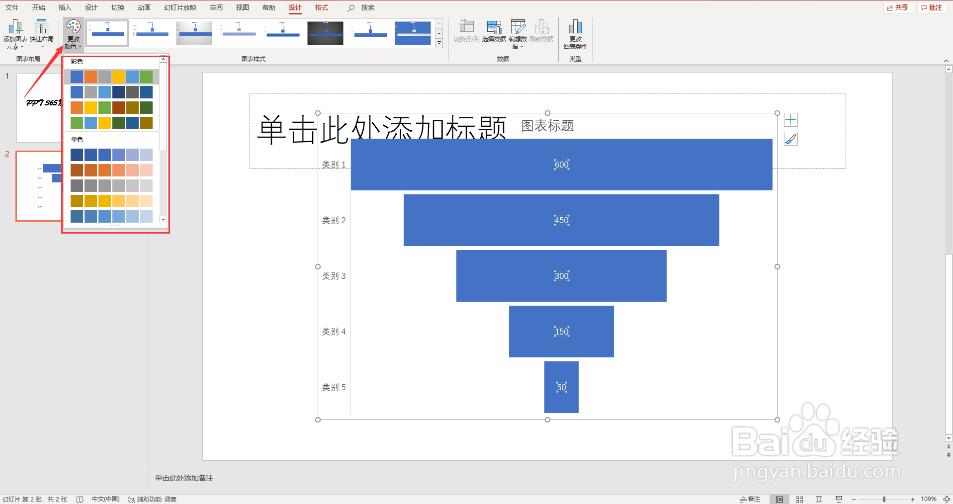Click the 批注 button
953x504 pixels.
932,7
